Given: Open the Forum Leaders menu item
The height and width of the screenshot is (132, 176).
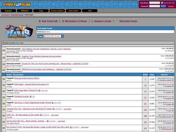Looking at the screenshot, I should coord(57,11).
